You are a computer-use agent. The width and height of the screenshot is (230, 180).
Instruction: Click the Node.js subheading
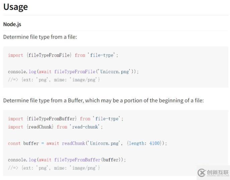12,24
